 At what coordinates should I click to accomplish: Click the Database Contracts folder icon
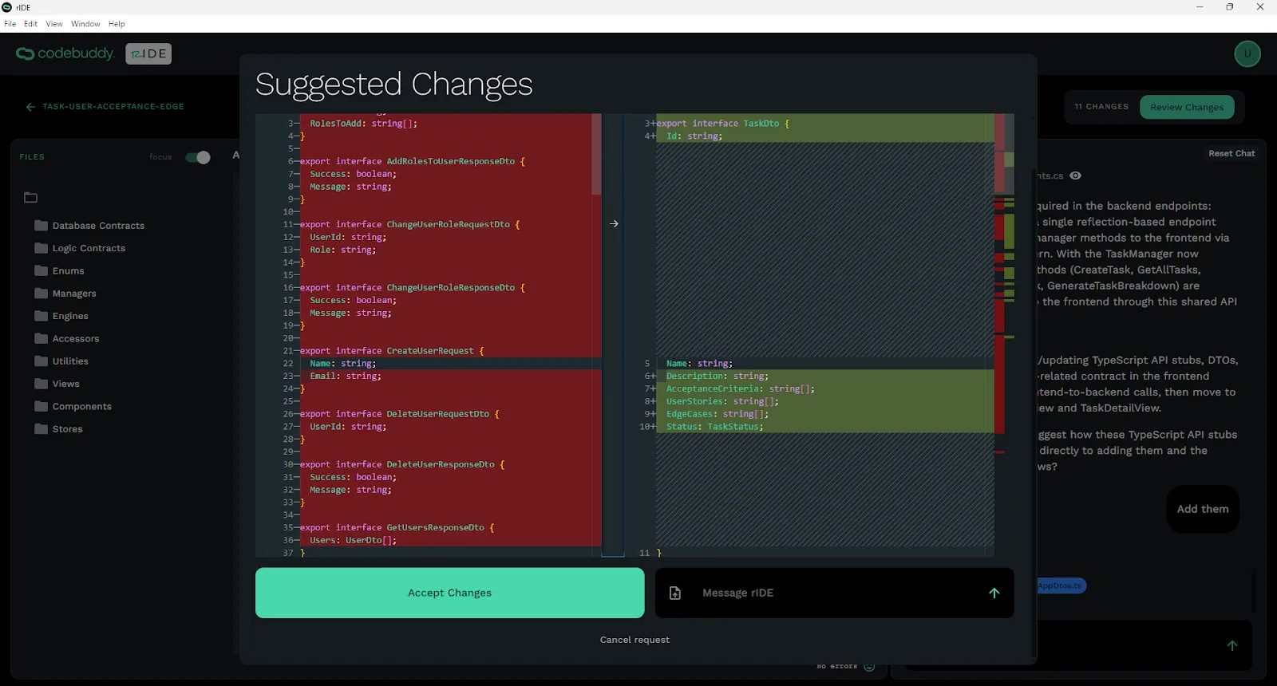click(42, 226)
